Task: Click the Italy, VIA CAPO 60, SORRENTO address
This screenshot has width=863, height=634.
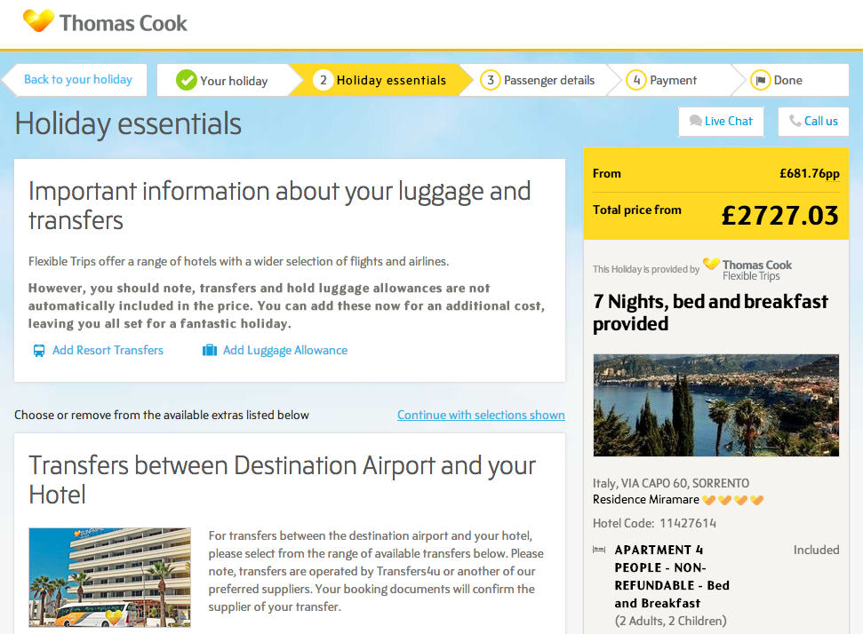Action: click(x=671, y=483)
